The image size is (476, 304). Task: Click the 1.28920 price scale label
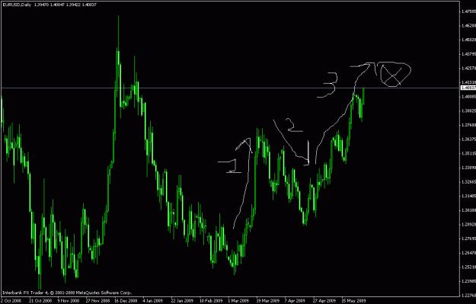pos(468,225)
